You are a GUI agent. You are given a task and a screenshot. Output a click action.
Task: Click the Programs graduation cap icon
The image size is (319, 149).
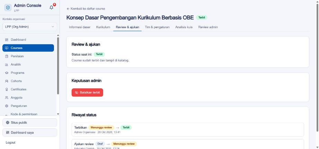pos(7,73)
